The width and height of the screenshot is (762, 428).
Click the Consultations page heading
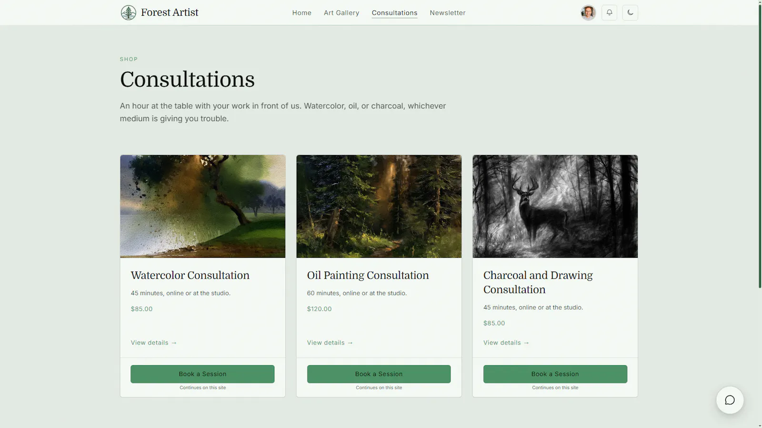click(187, 79)
